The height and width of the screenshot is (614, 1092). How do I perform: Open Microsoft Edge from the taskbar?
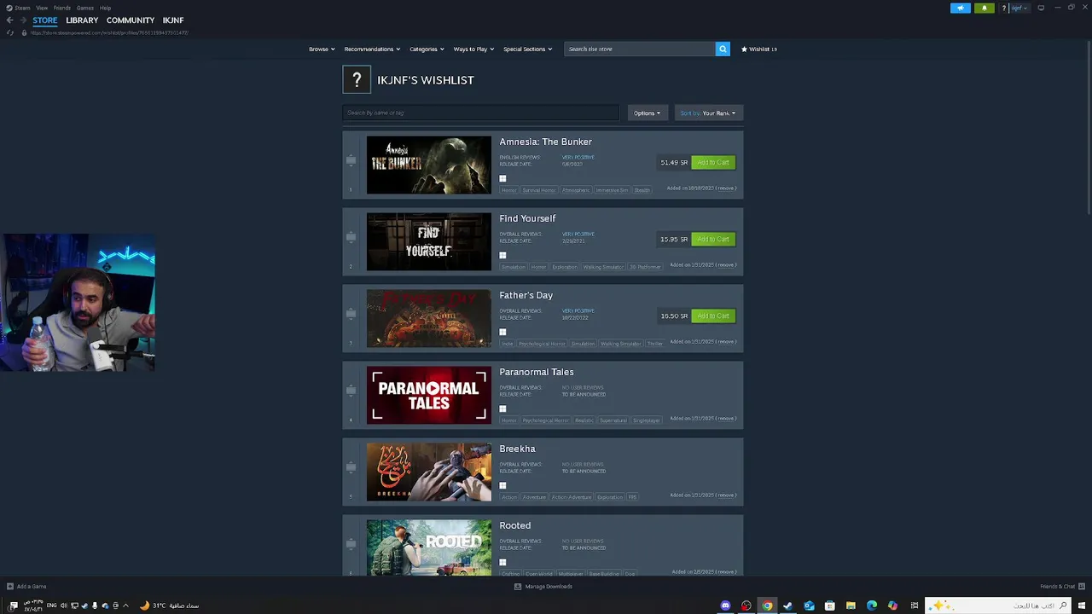coord(872,605)
